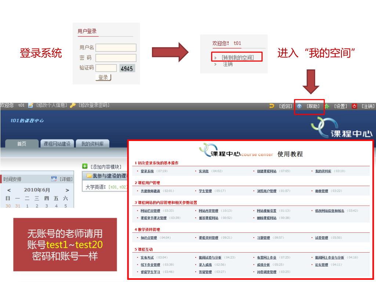376x282 pixels.
Task: Click the folder icon in 我参与建设的课程 header
Action: (89, 176)
